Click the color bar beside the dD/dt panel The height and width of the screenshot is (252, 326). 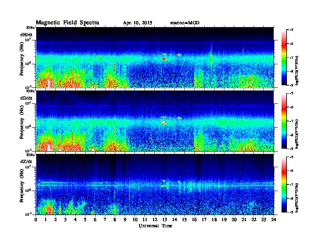[284, 121]
